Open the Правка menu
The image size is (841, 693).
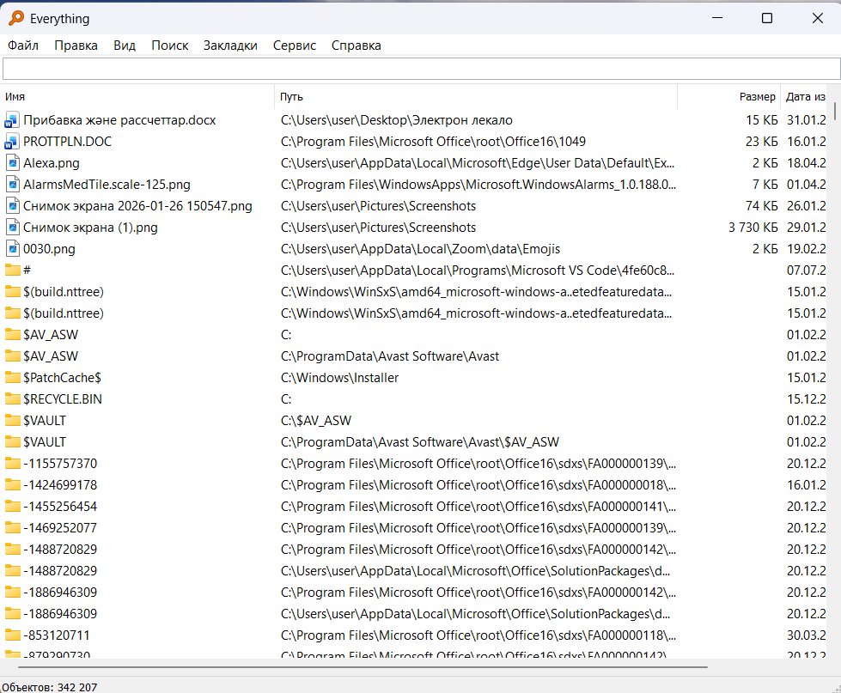coord(76,46)
